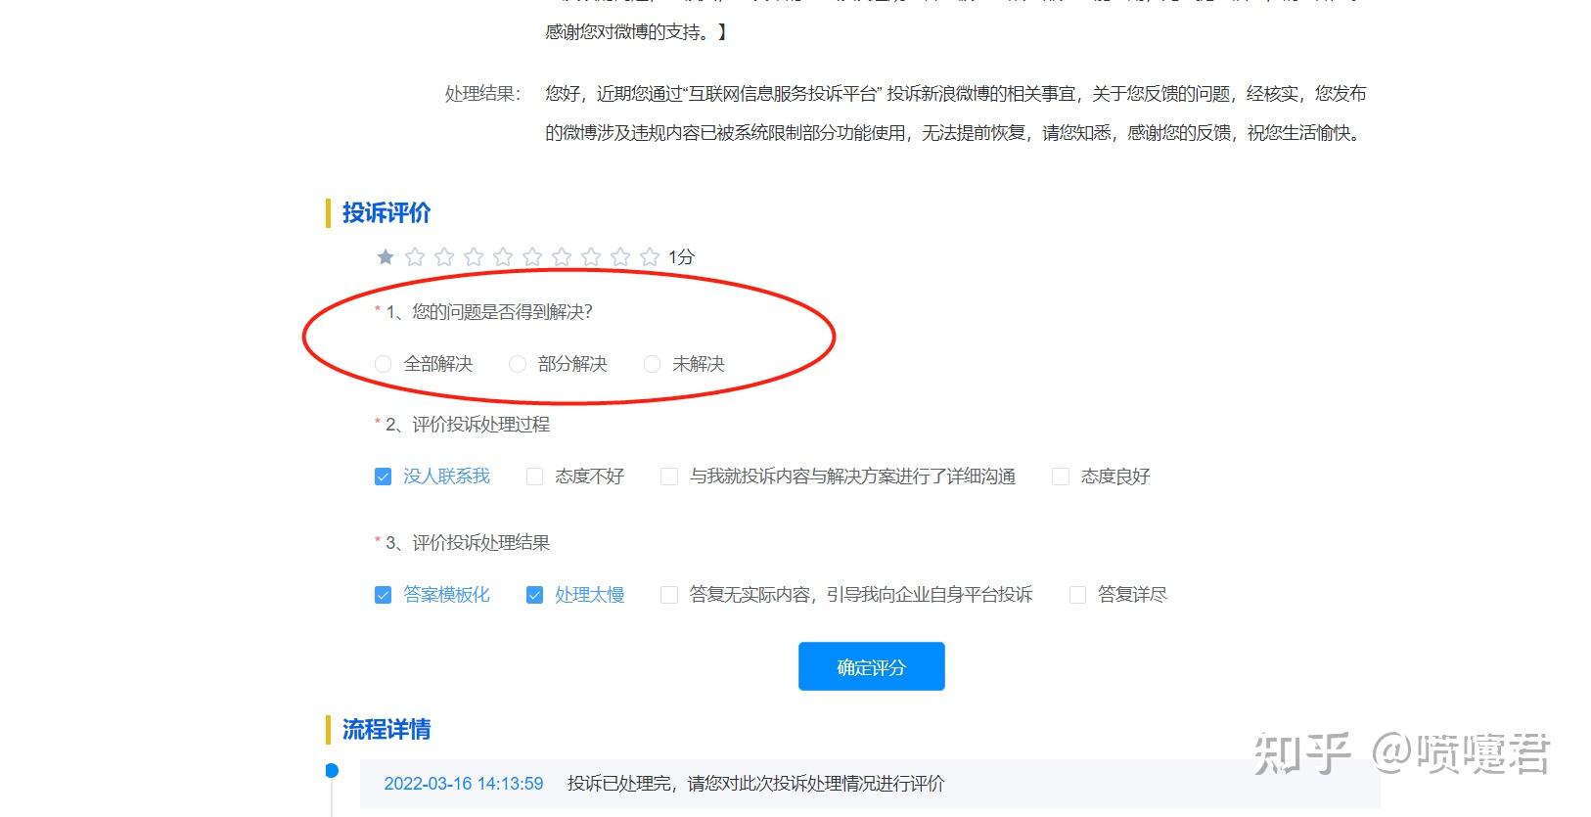Uncheck the 答案模板化 checkbox
1591x817 pixels.
384,595
